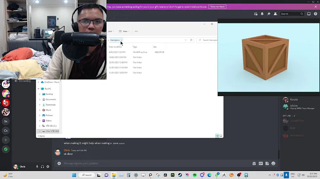Sort by Date modified column header
This screenshot has width=320, height=179.
click(115, 47)
